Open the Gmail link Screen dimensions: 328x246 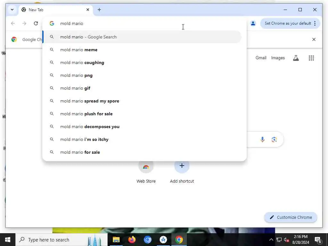(261, 58)
